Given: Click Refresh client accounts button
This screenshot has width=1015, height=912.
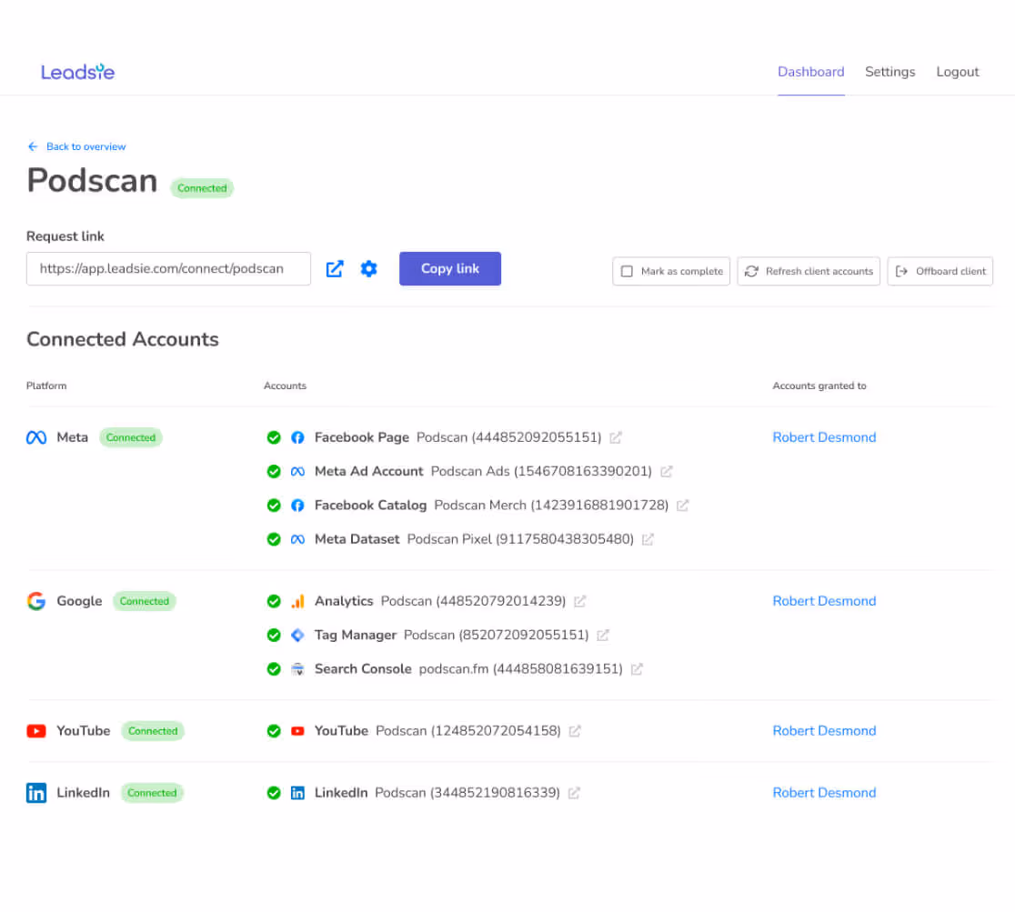Looking at the screenshot, I should click(808, 271).
